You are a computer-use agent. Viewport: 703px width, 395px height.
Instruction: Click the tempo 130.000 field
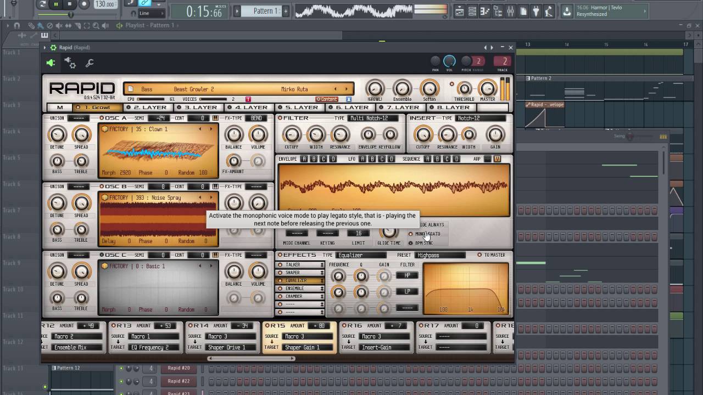click(x=105, y=4)
